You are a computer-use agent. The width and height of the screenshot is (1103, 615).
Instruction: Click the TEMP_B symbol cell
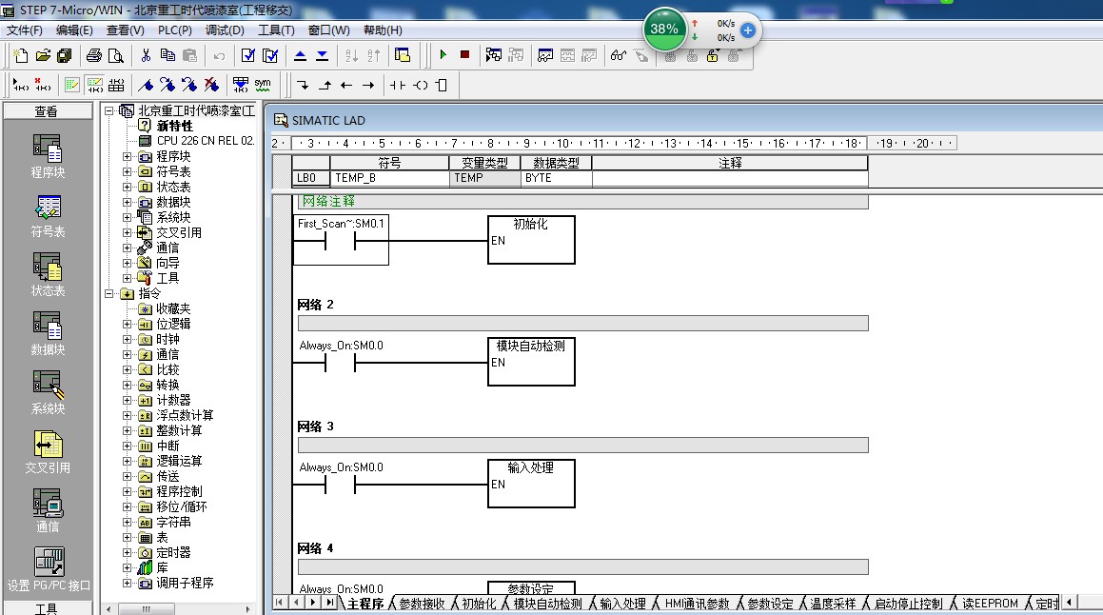pyautogui.click(x=389, y=178)
